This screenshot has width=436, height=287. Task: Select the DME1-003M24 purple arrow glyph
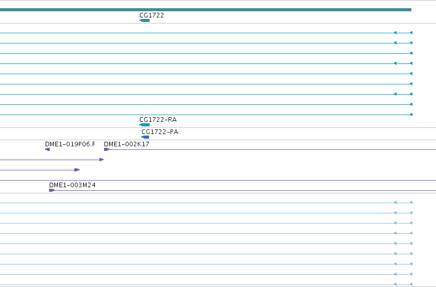tap(52, 190)
